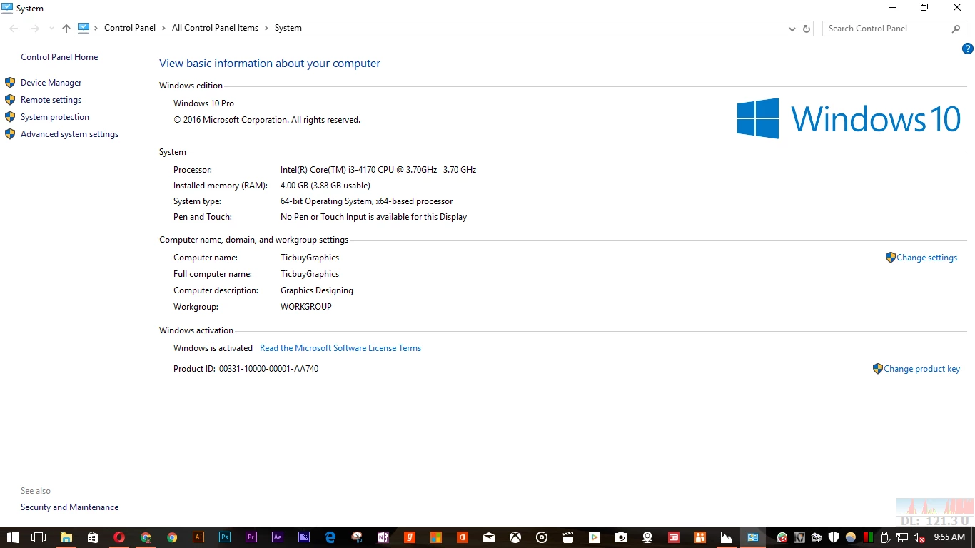This screenshot has height=548, width=975.
Task: Go up one level to All Control Panel Items
Action: click(x=66, y=29)
